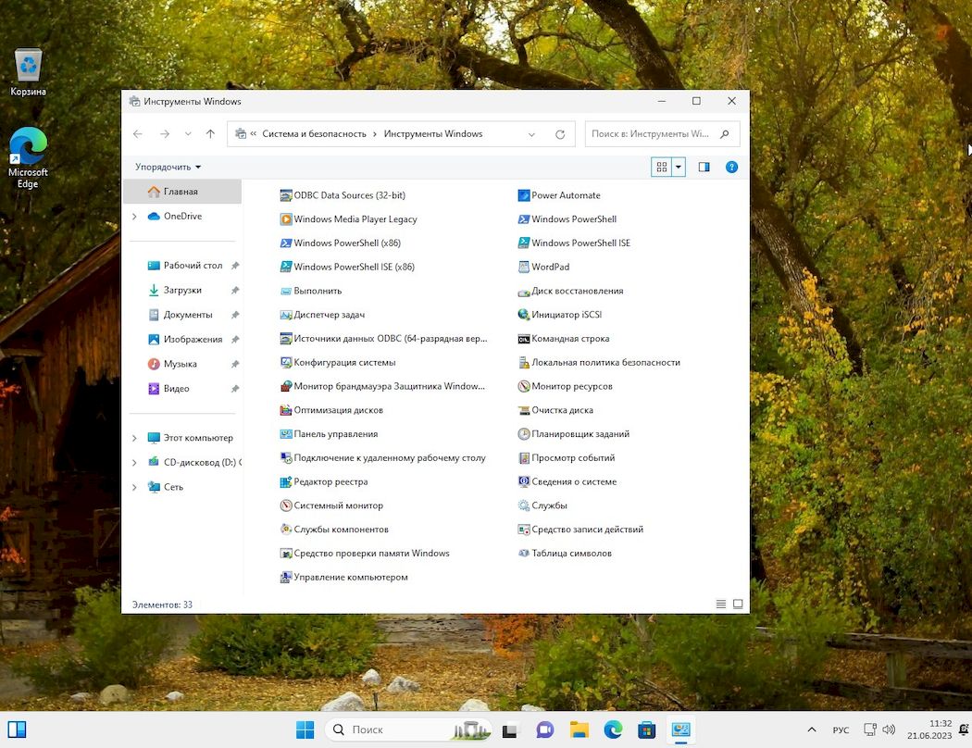Refresh the current folder view

pyautogui.click(x=560, y=134)
